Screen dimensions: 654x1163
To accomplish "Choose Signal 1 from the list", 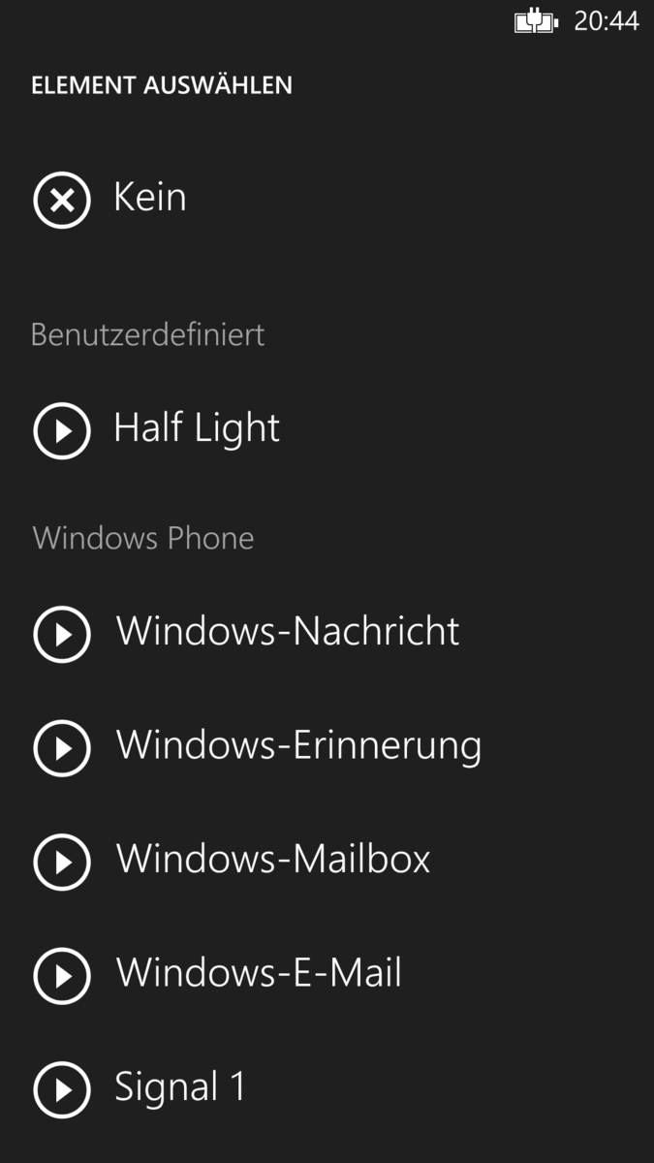I will (x=180, y=1087).
